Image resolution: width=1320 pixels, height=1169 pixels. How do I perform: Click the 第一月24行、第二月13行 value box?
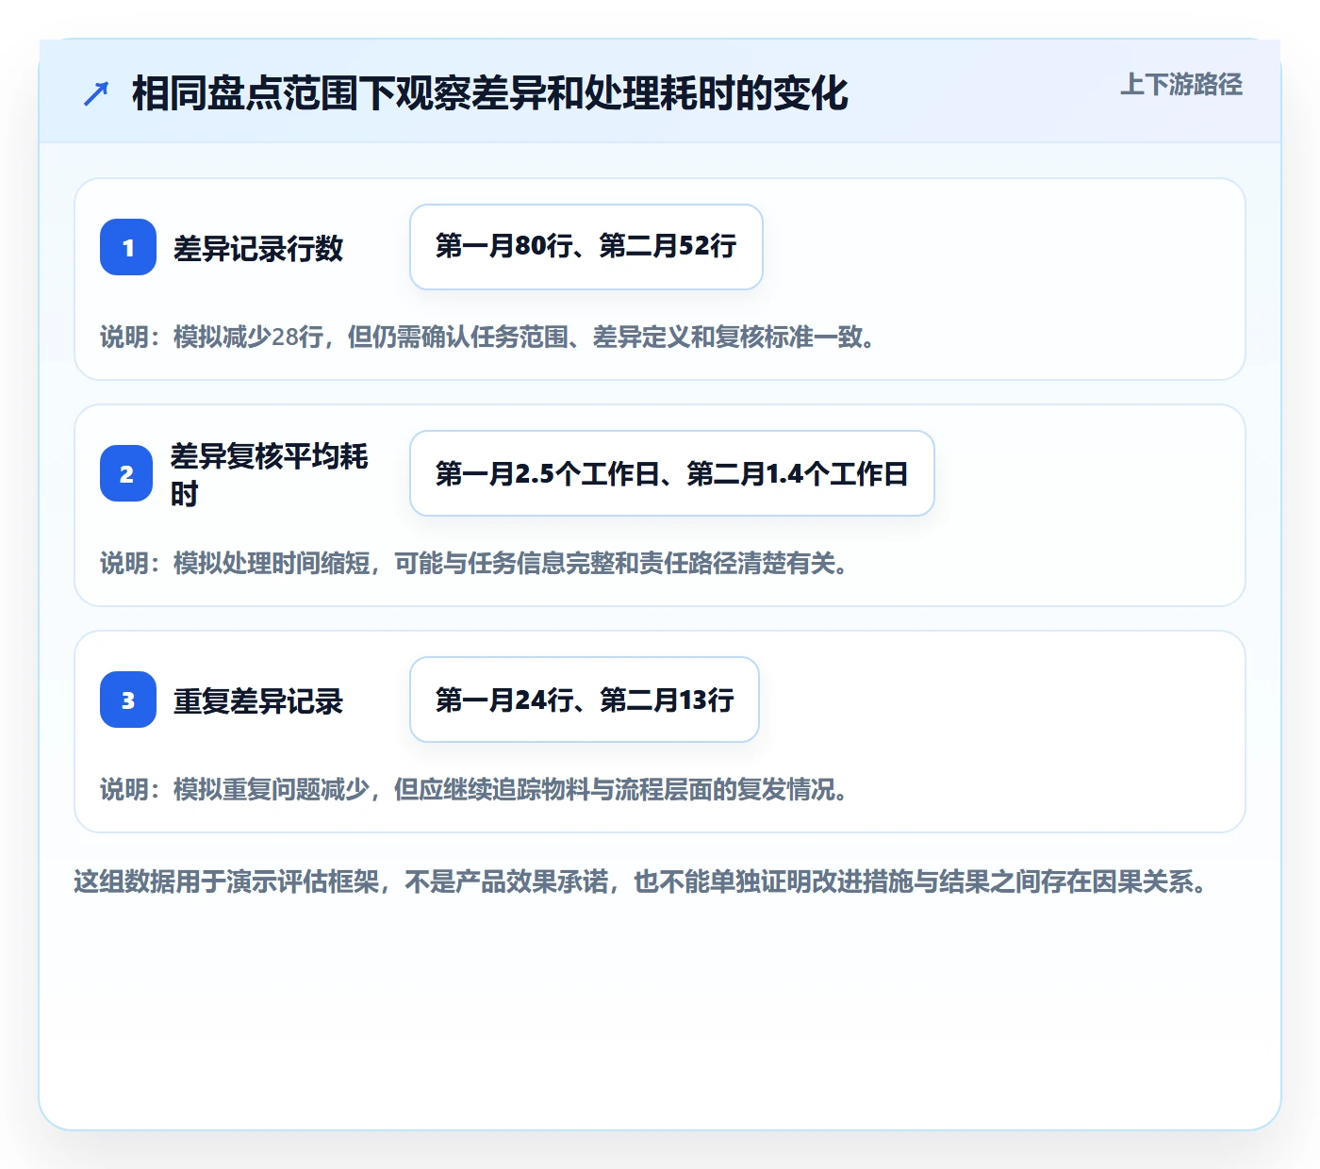[585, 700]
